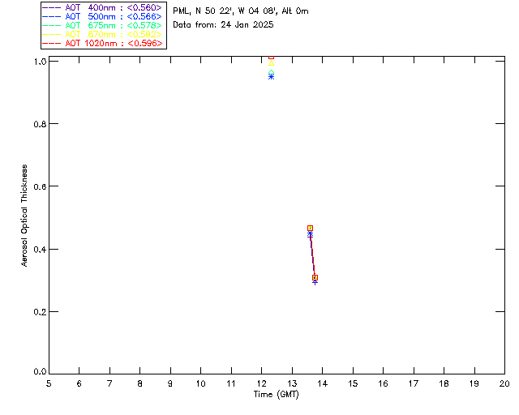Click the PML station location header text

pos(241,11)
